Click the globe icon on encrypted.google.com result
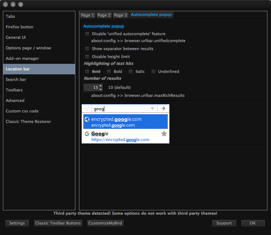This screenshot has height=235, width=271. coord(87,119)
